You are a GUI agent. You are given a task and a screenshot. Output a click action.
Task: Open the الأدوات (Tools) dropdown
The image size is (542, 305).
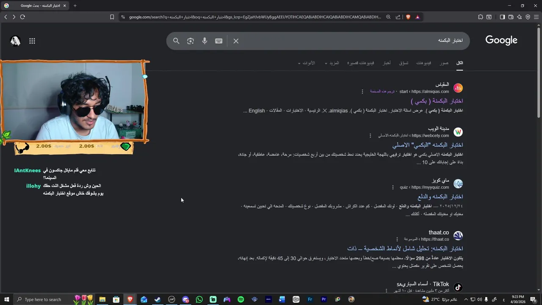point(306,63)
